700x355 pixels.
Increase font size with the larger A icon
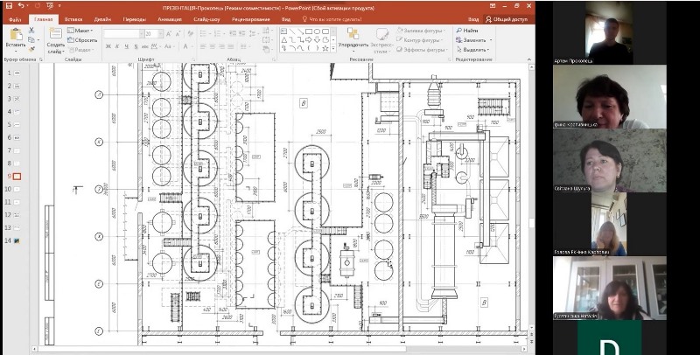click(169, 34)
